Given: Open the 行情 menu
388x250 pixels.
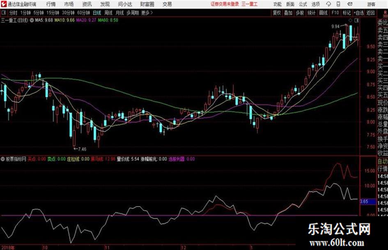Looking at the screenshot, I should pos(51,4).
